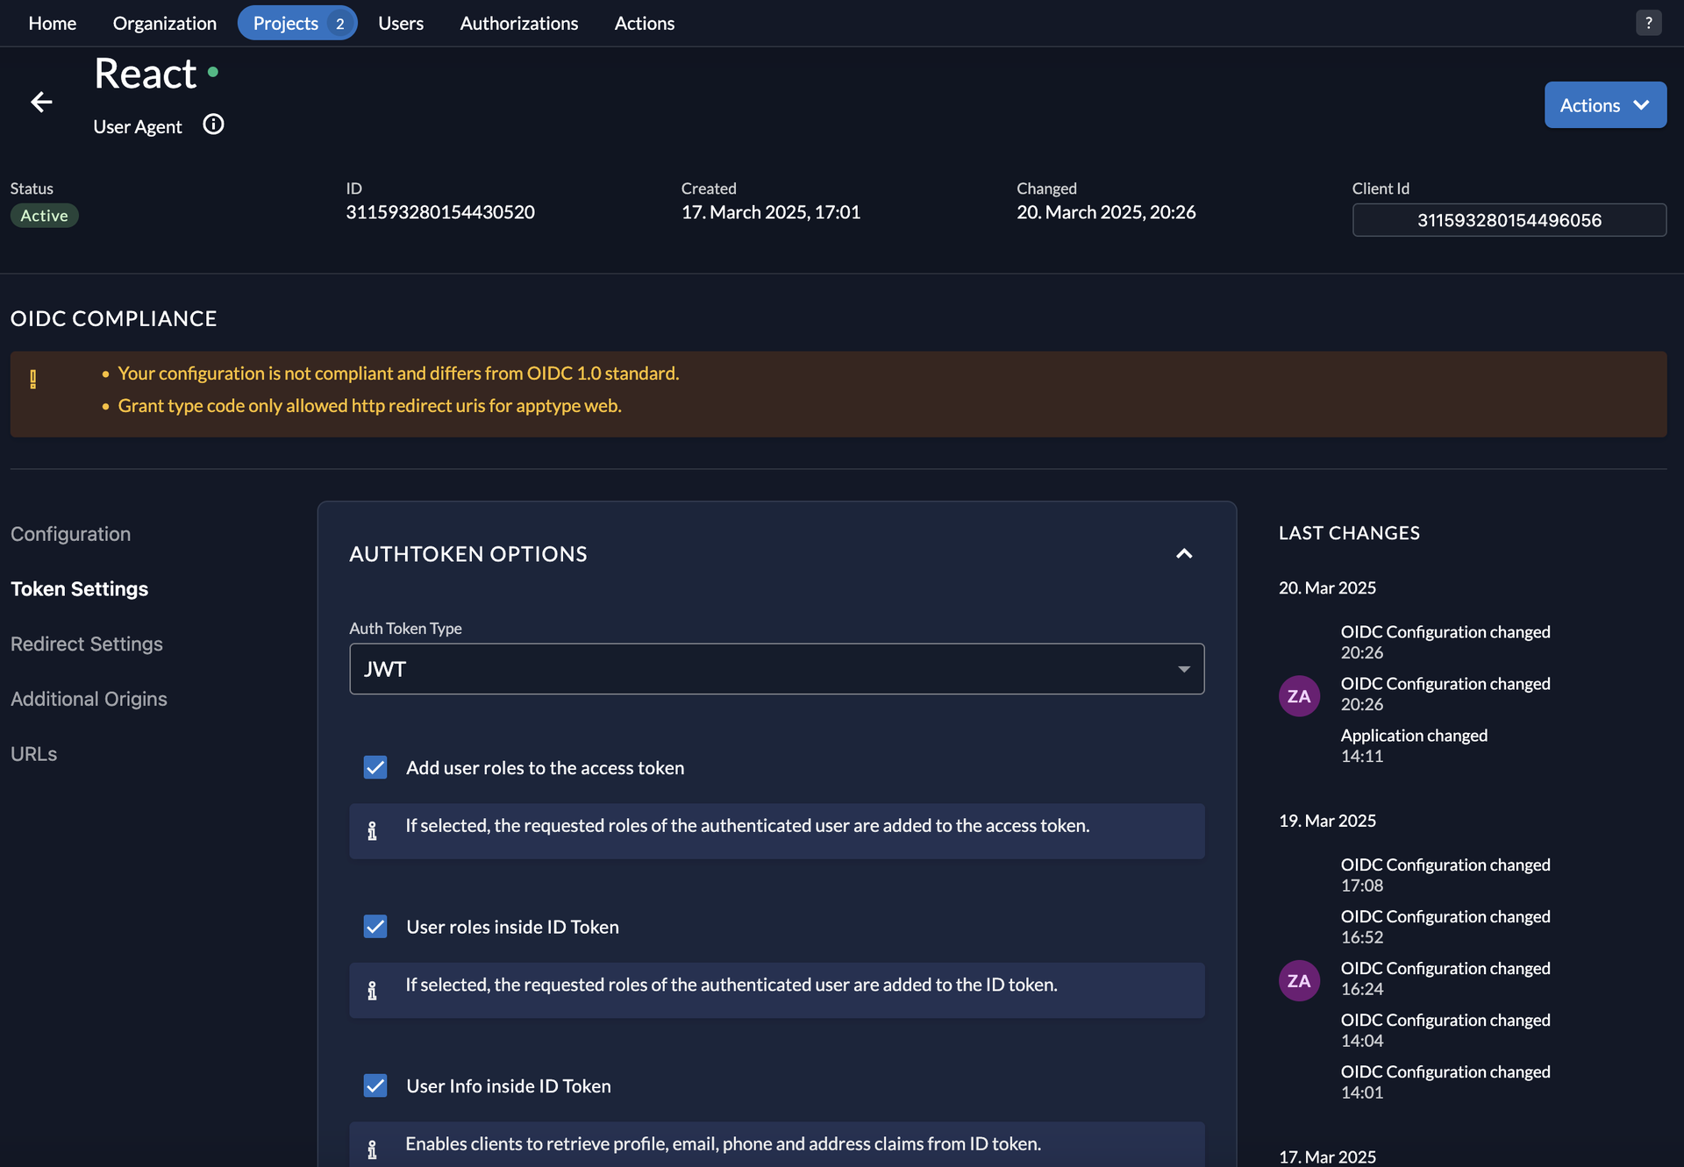Click OIDC Configuration changed entry at 16:24

coord(1445,978)
